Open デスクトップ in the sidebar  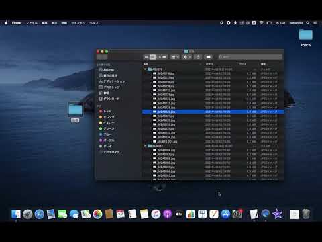(109, 87)
